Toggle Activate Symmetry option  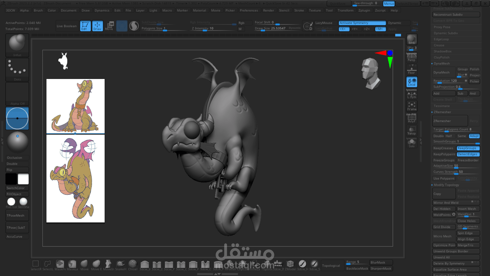pyautogui.click(x=362, y=23)
